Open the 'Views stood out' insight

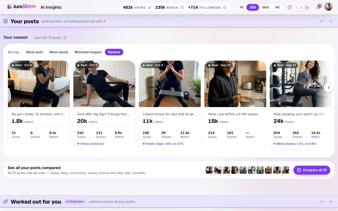90,144
